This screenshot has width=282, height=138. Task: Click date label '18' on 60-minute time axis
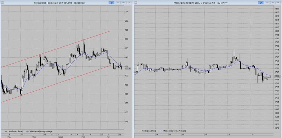229,134
